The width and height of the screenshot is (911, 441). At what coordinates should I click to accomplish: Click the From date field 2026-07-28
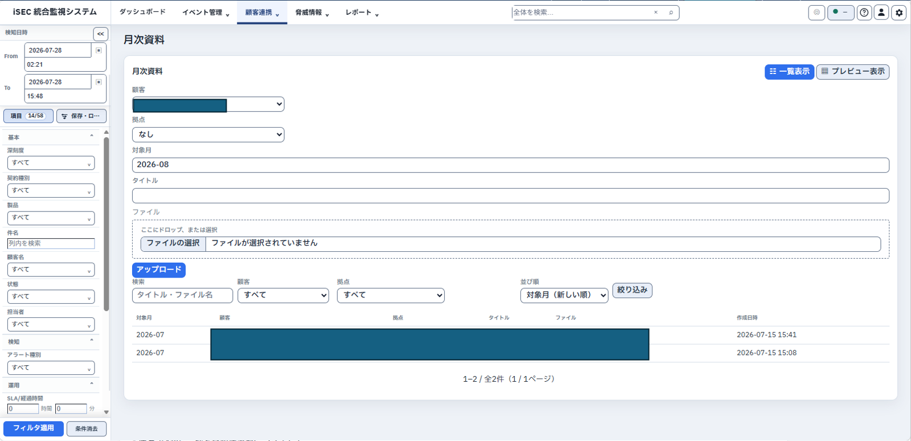[x=58, y=50]
